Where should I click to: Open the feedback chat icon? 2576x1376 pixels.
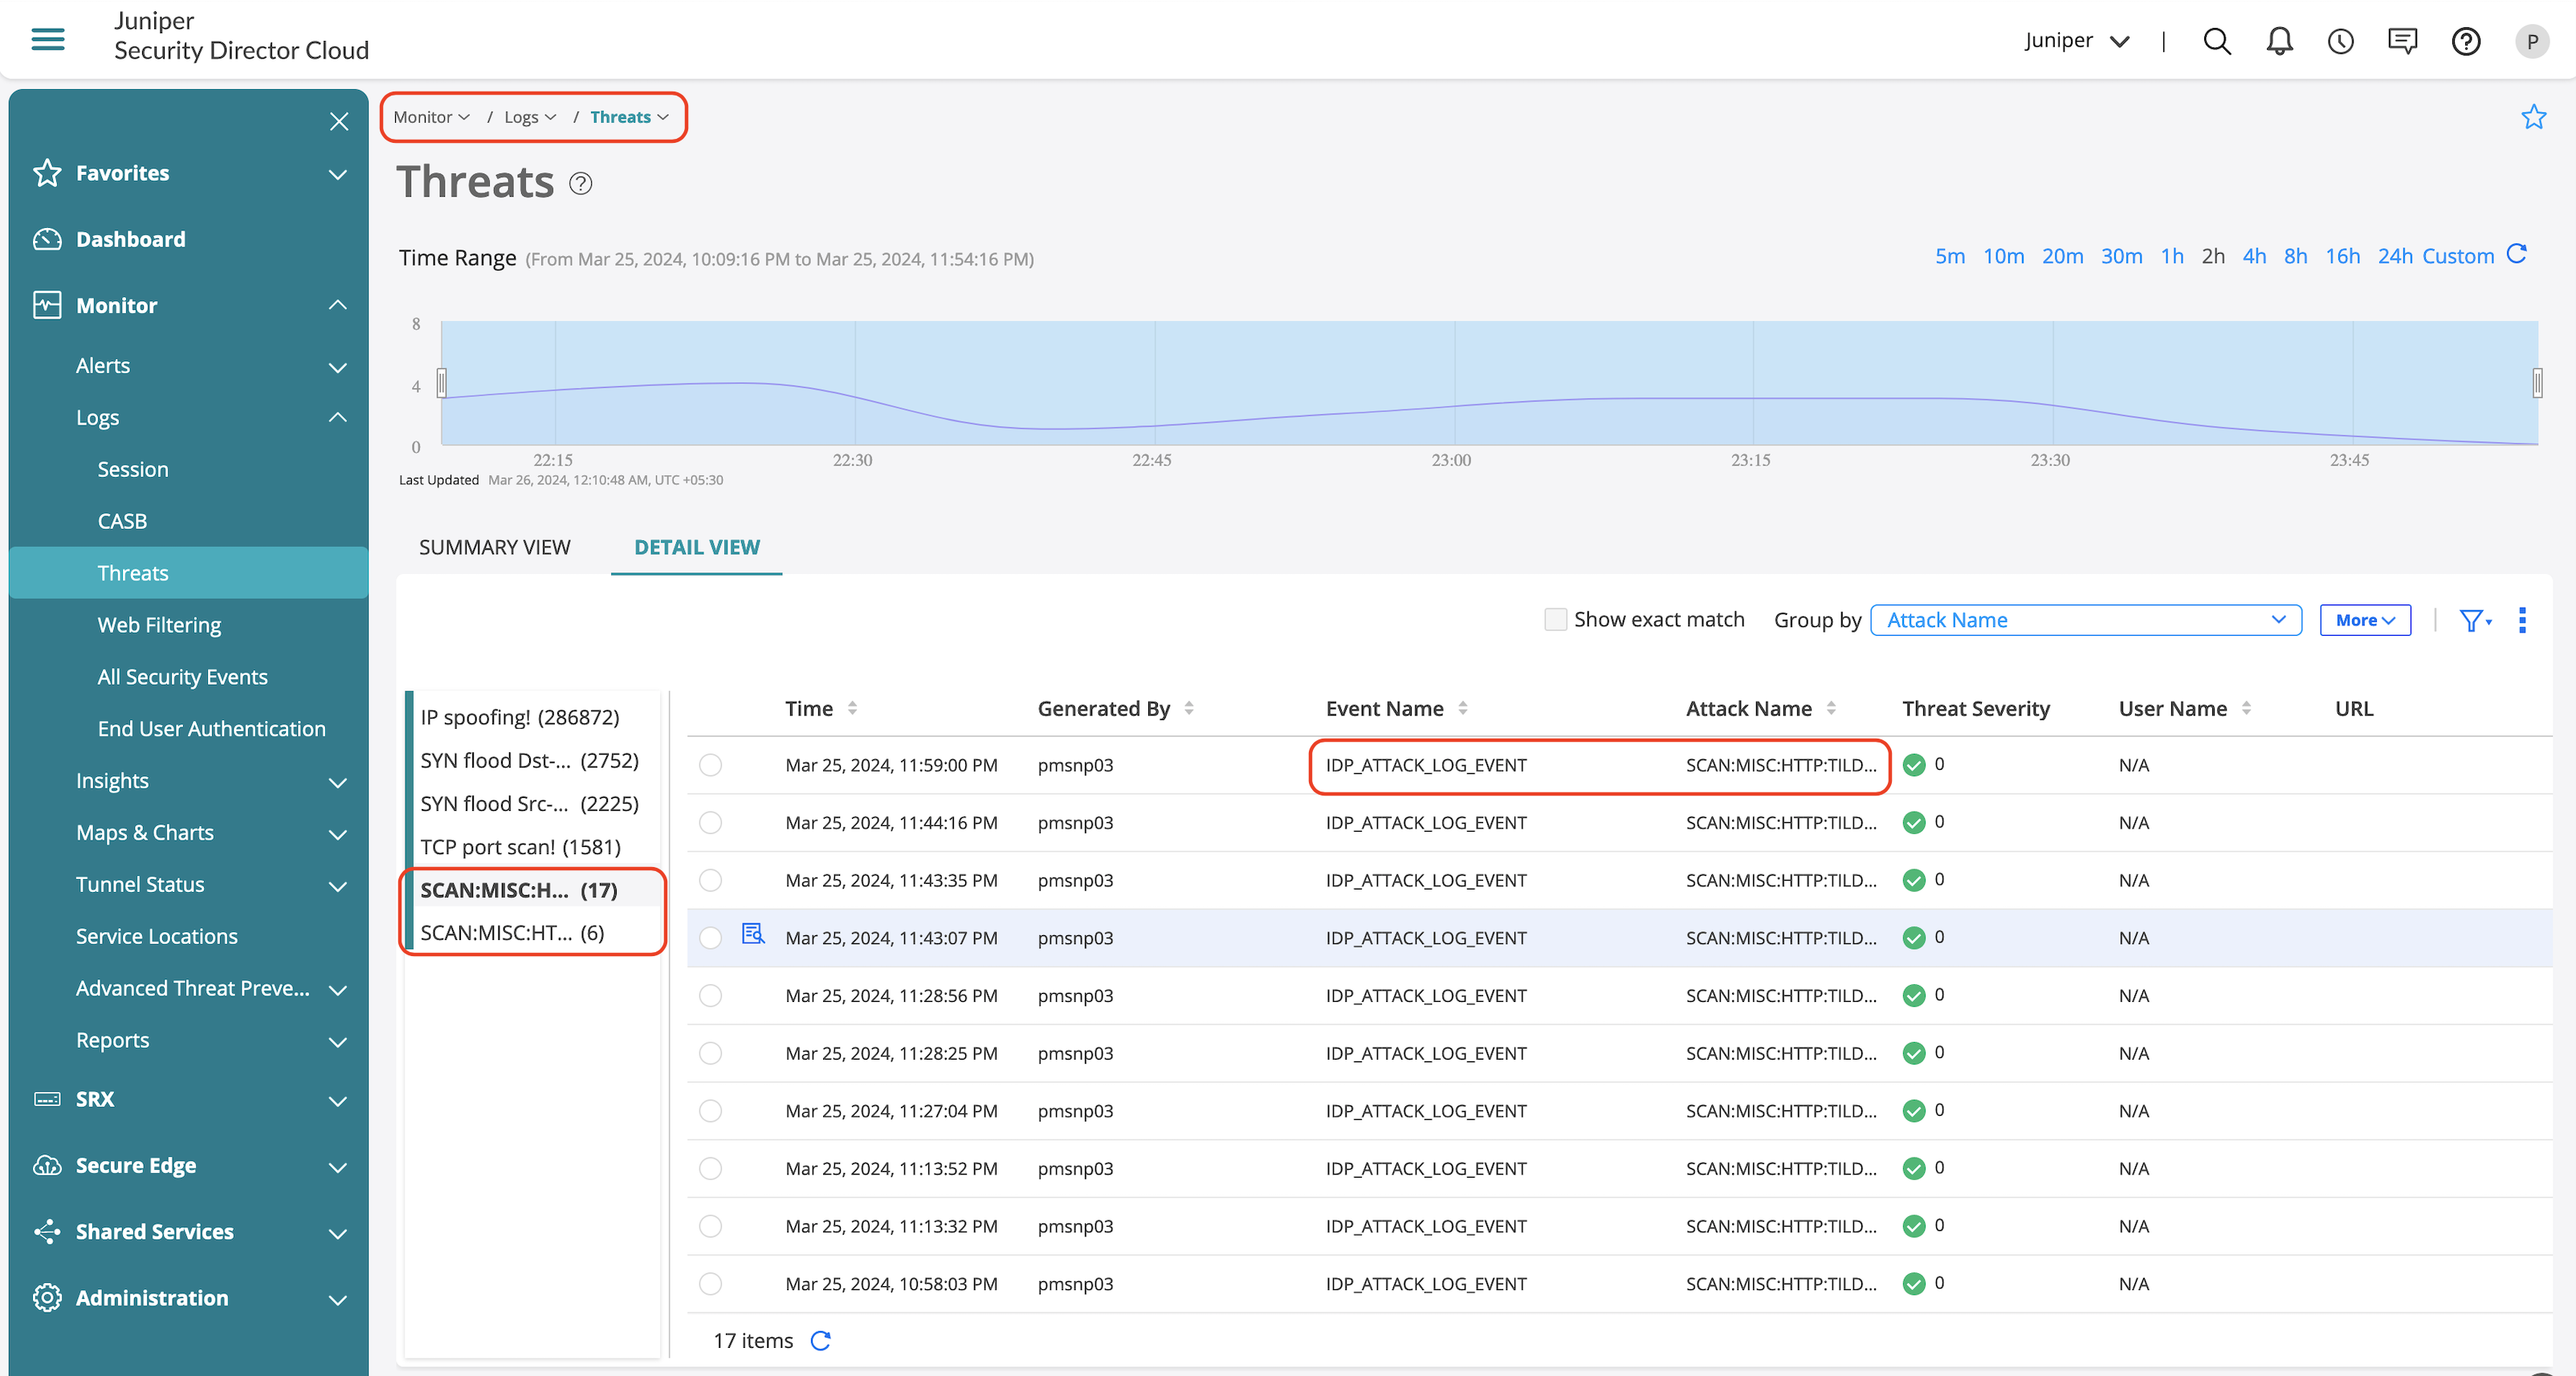tap(2402, 41)
